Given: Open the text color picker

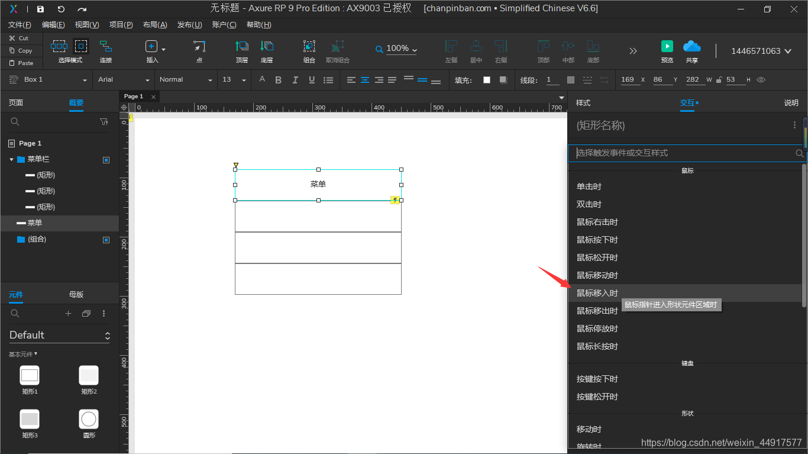Looking at the screenshot, I should 262,80.
